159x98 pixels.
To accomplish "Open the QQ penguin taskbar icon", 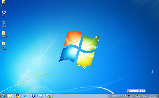I will [17, 96].
